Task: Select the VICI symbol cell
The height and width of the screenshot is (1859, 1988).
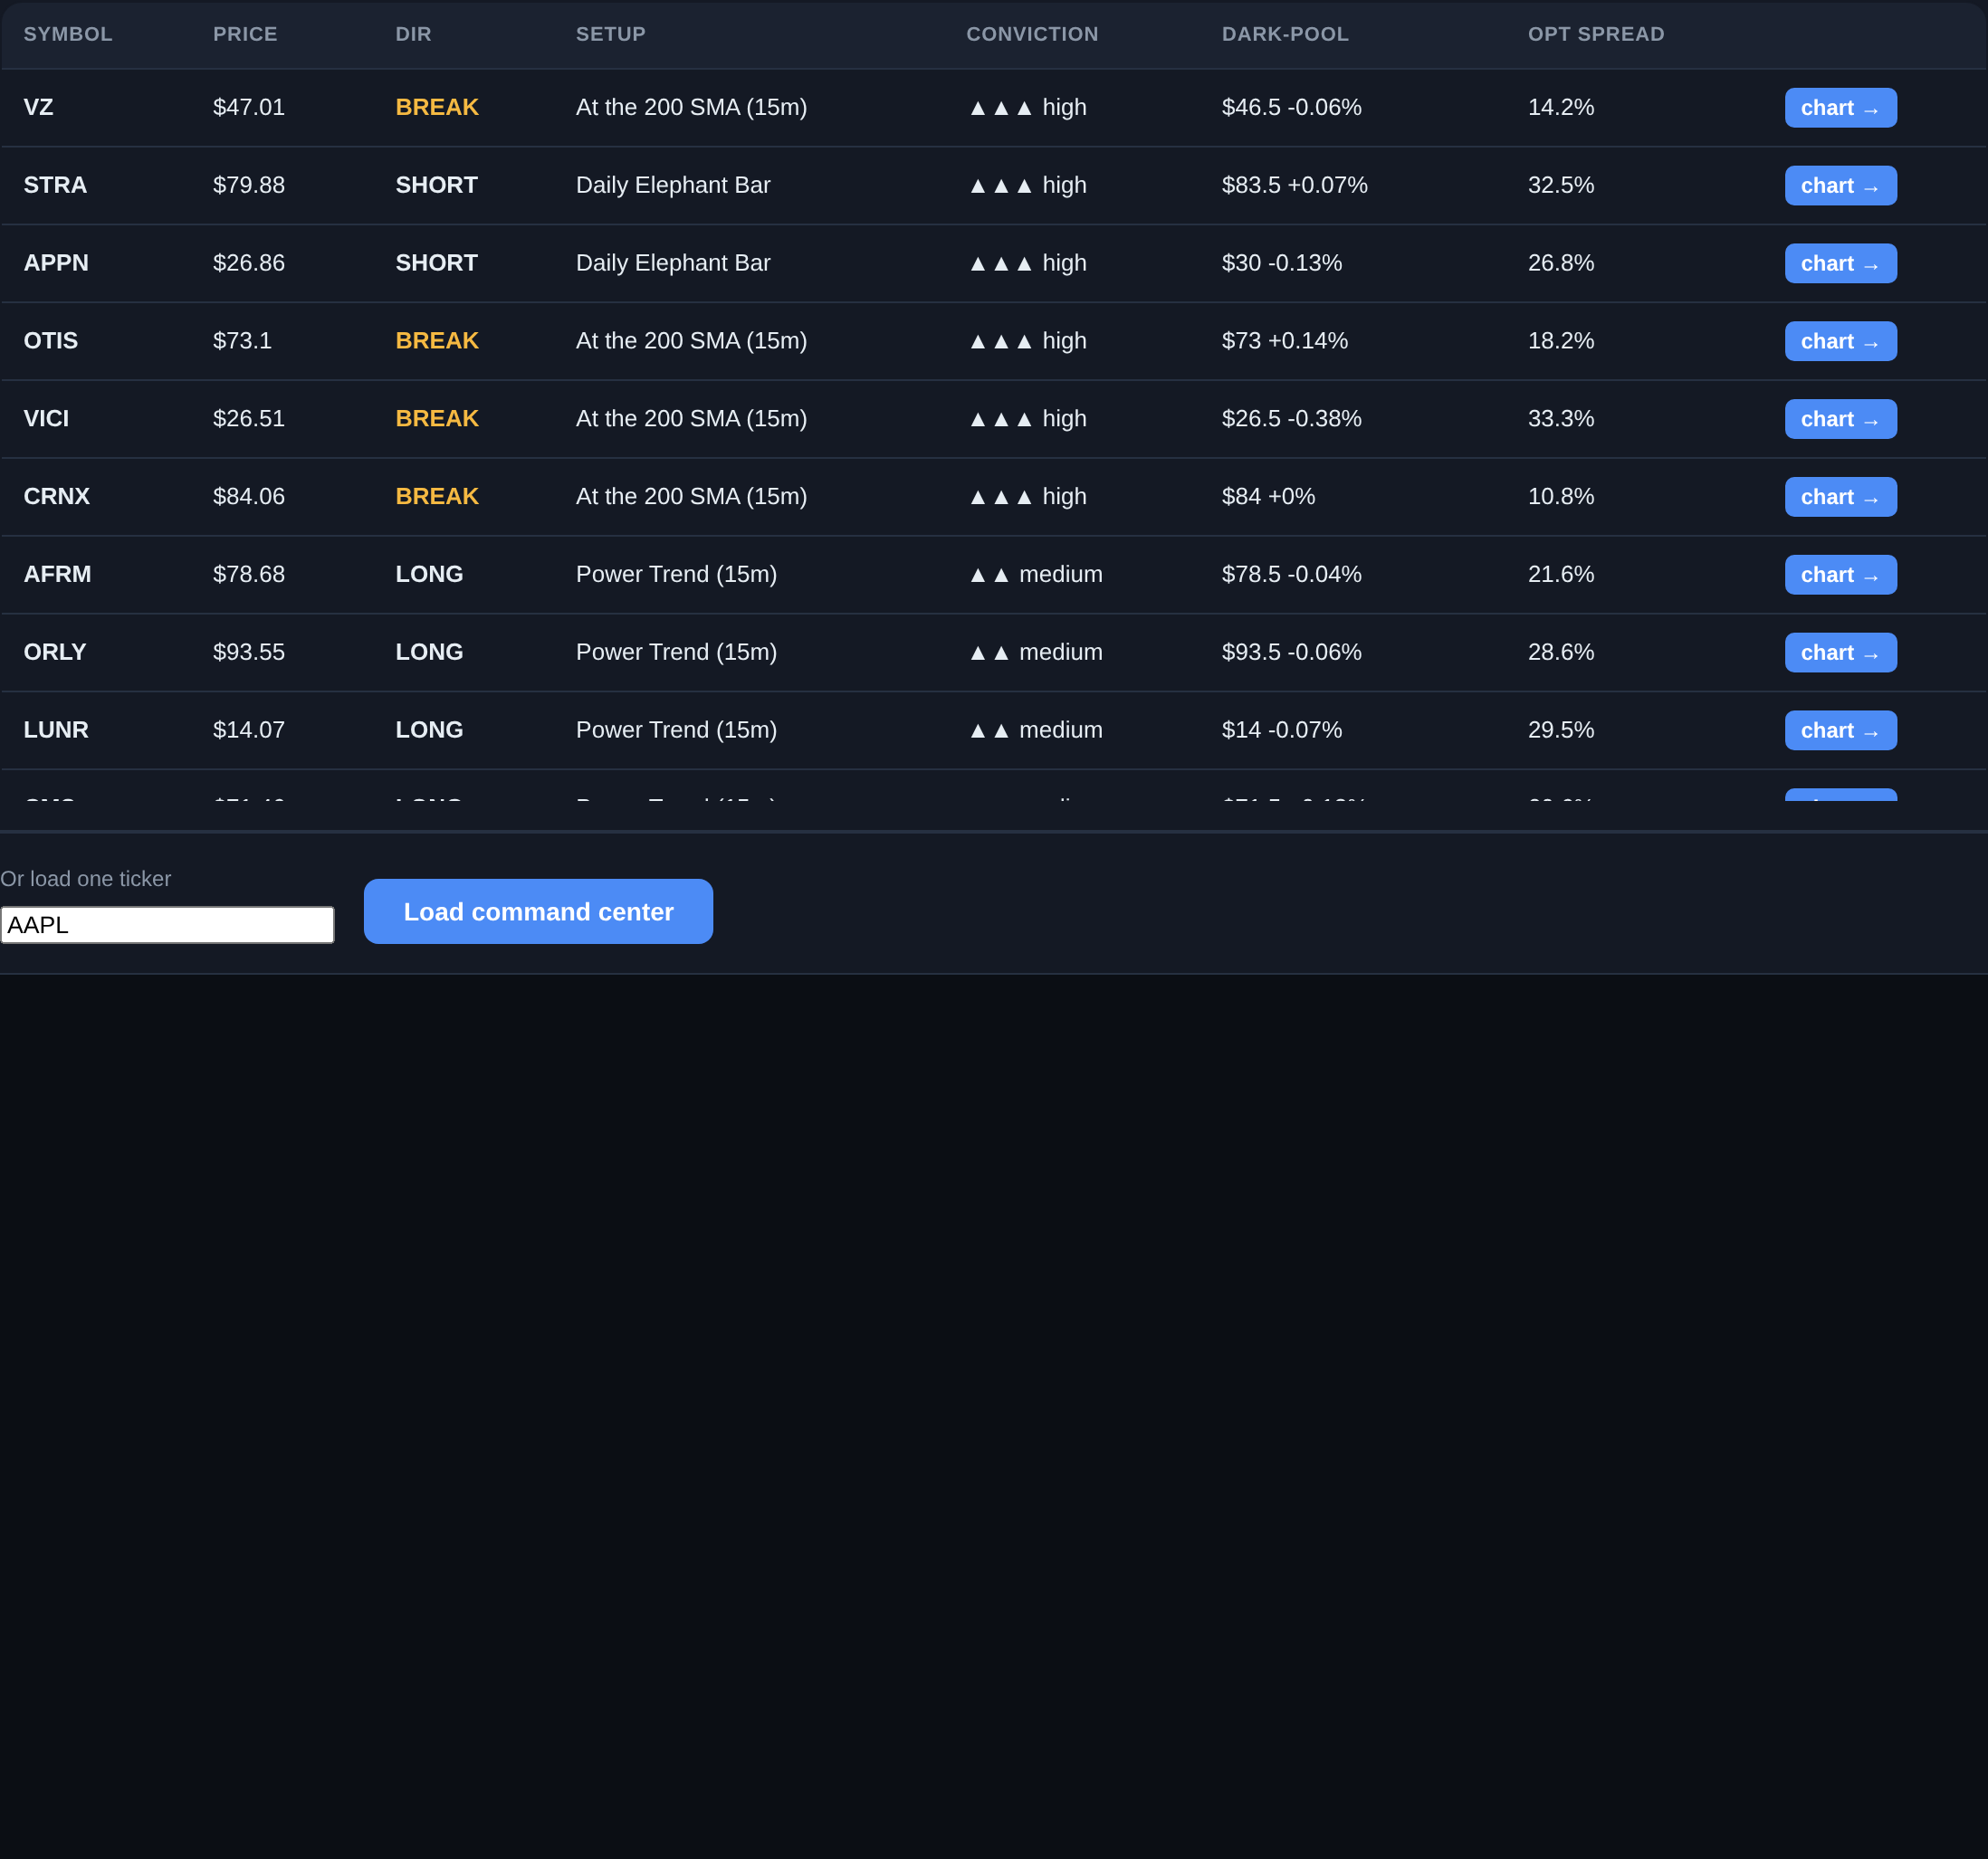Action: (x=46, y=419)
